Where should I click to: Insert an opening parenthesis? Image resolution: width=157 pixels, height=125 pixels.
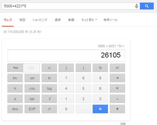(x=66, y=68)
